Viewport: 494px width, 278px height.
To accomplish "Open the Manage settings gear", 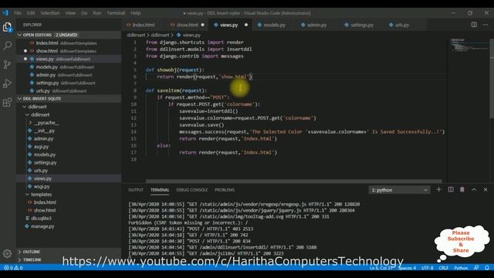I will [x=7, y=253].
